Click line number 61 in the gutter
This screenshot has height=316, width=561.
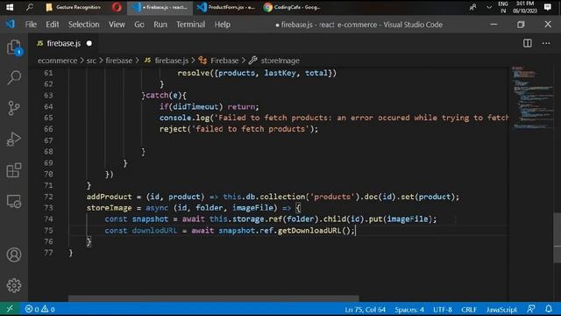tap(48, 73)
